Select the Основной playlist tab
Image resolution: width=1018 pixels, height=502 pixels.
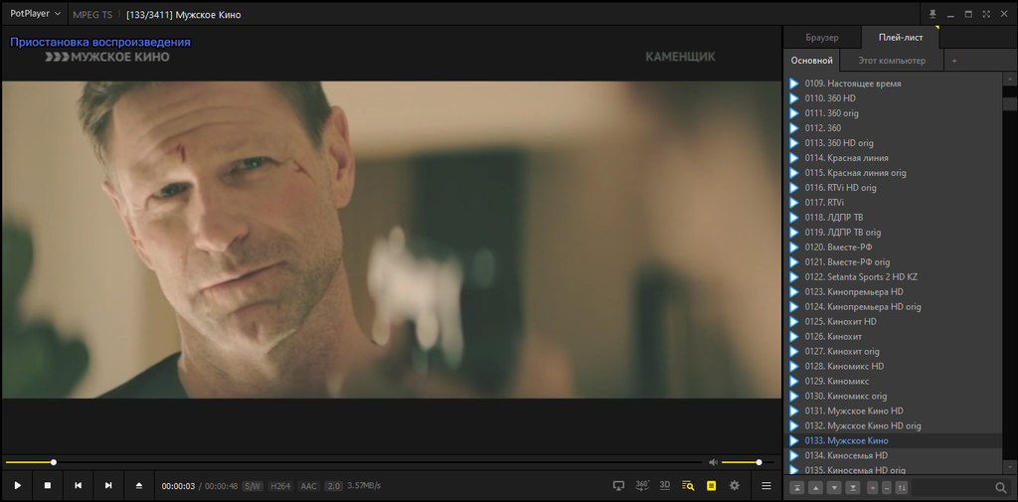pyautogui.click(x=811, y=61)
